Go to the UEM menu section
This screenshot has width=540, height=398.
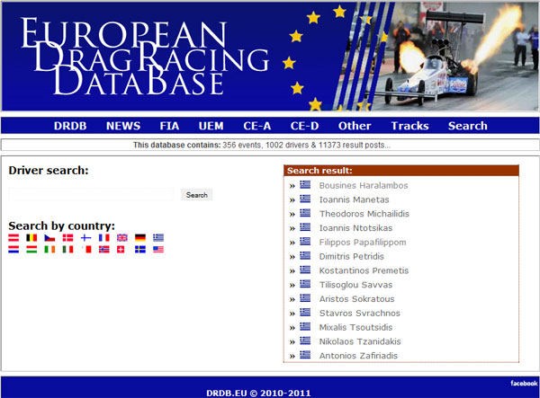(x=211, y=126)
